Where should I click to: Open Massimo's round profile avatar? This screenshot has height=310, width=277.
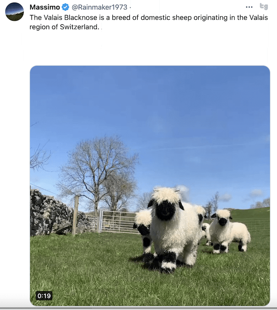click(x=15, y=12)
